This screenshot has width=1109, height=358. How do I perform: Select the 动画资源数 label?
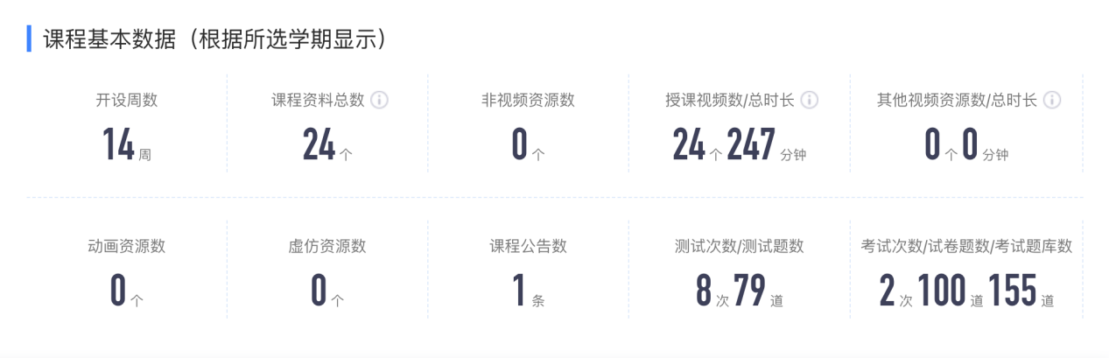click(127, 246)
